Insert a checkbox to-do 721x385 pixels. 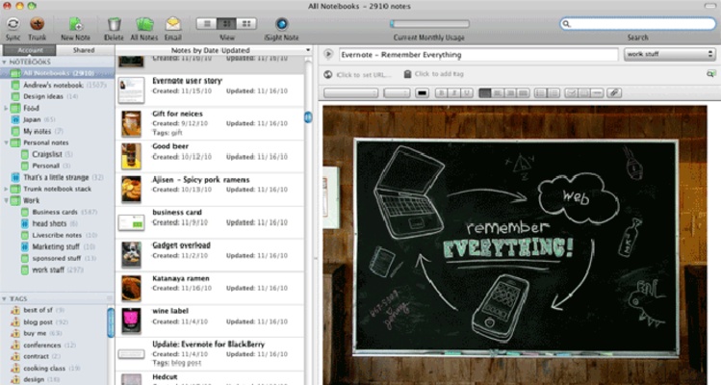pyautogui.click(x=571, y=93)
